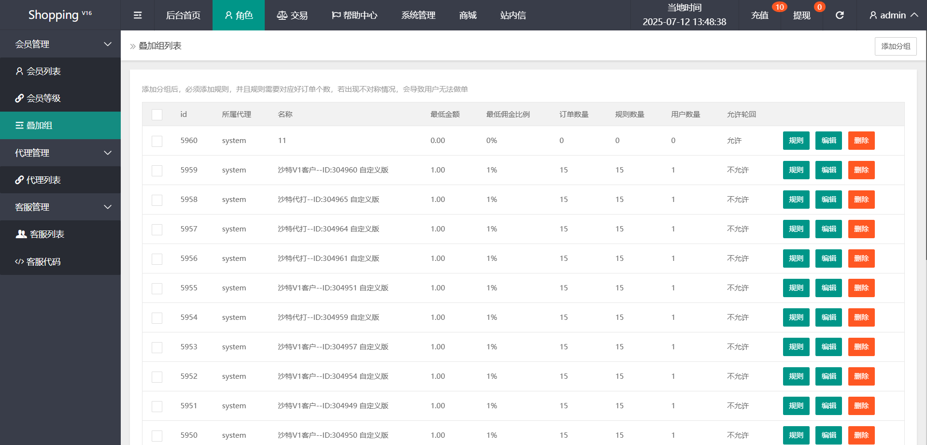Viewport: 927px width, 445px height.
Task: Collapse the 会员管理 sidebar section chevron
Action: [x=108, y=44]
